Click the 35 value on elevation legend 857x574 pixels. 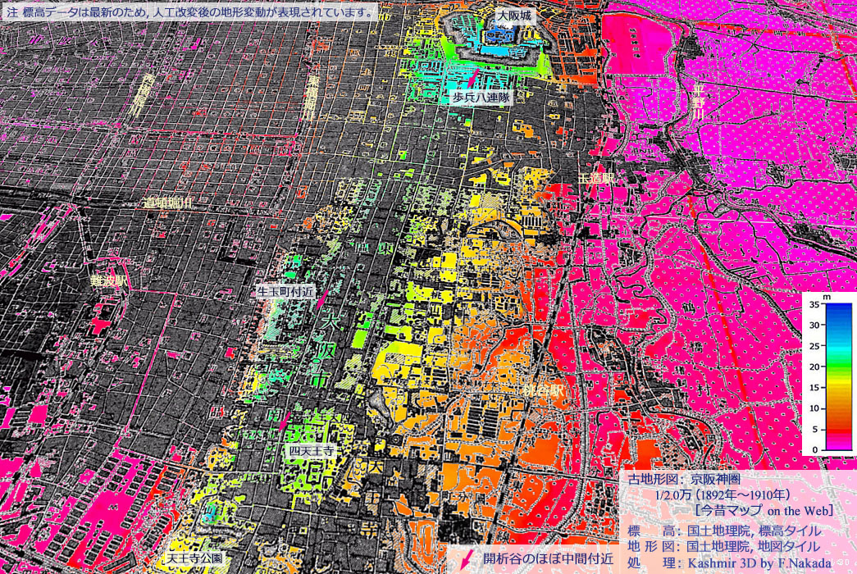tap(814, 304)
